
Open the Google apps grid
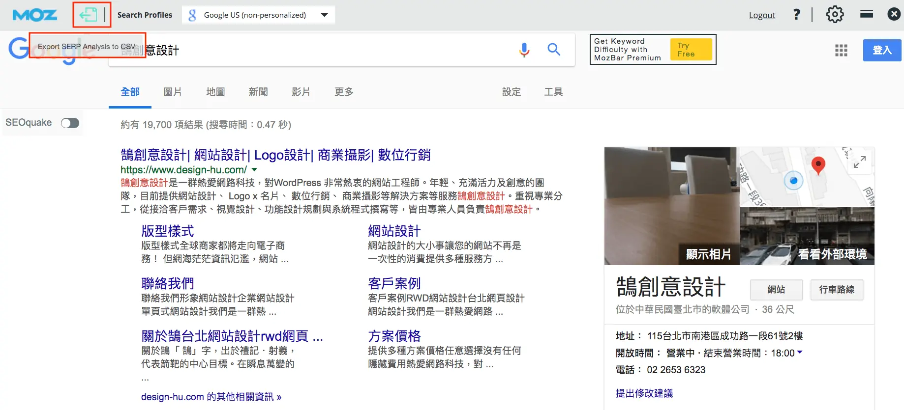(x=841, y=50)
